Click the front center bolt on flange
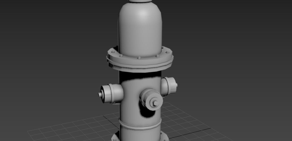 point(139,58)
